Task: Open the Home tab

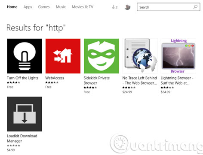Action: pyautogui.click(x=12, y=7)
